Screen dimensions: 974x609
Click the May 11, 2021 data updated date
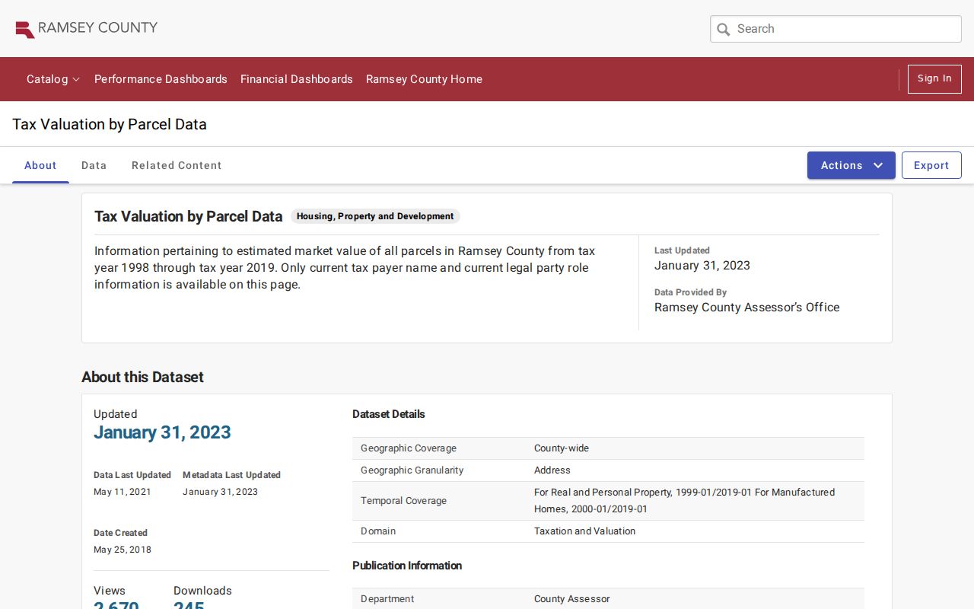[123, 492]
